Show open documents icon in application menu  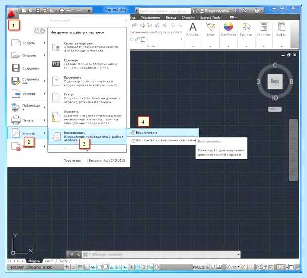pos(43,30)
